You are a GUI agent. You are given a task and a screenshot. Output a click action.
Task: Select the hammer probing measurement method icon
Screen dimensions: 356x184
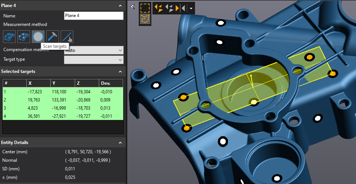53,36
